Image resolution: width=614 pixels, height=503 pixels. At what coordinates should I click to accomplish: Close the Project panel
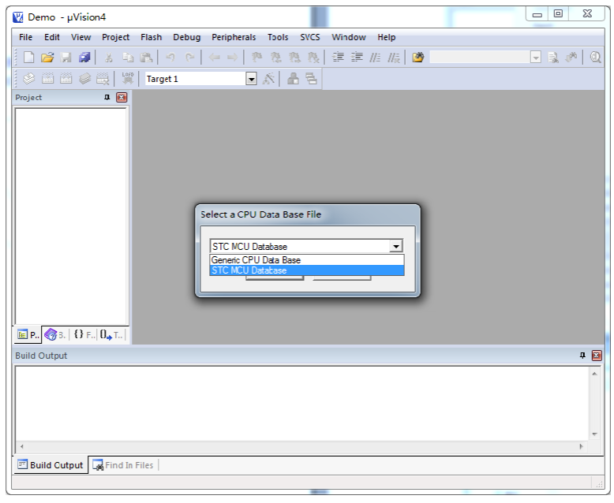click(x=122, y=98)
